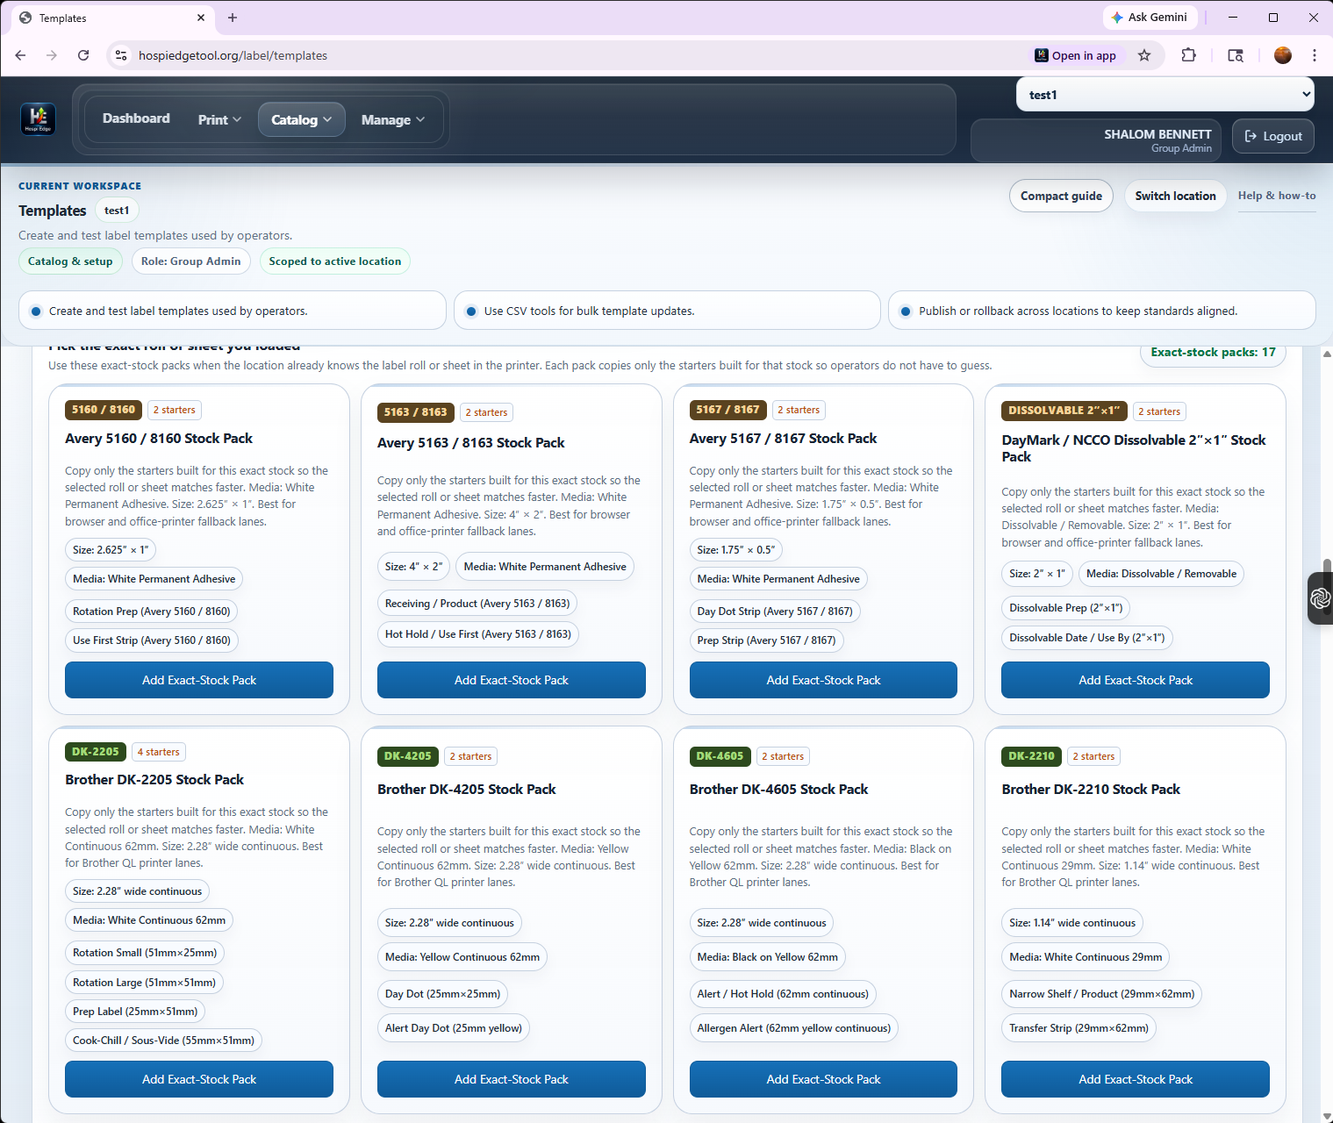Click the Ask Gemini button

(x=1149, y=18)
